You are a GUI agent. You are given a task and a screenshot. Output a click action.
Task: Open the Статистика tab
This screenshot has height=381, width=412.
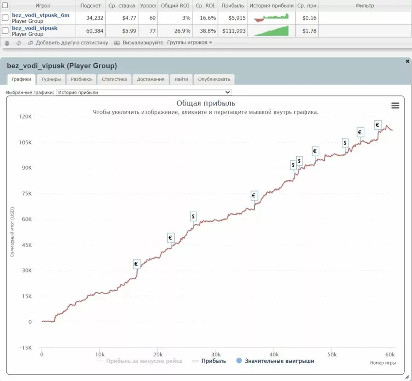(114, 79)
